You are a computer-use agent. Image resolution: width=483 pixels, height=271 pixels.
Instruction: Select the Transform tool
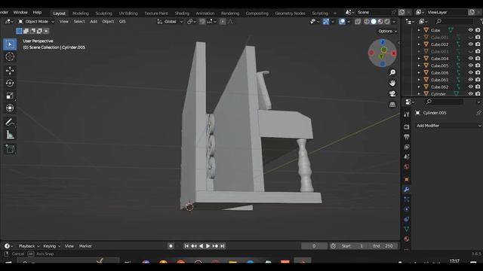(x=10, y=108)
